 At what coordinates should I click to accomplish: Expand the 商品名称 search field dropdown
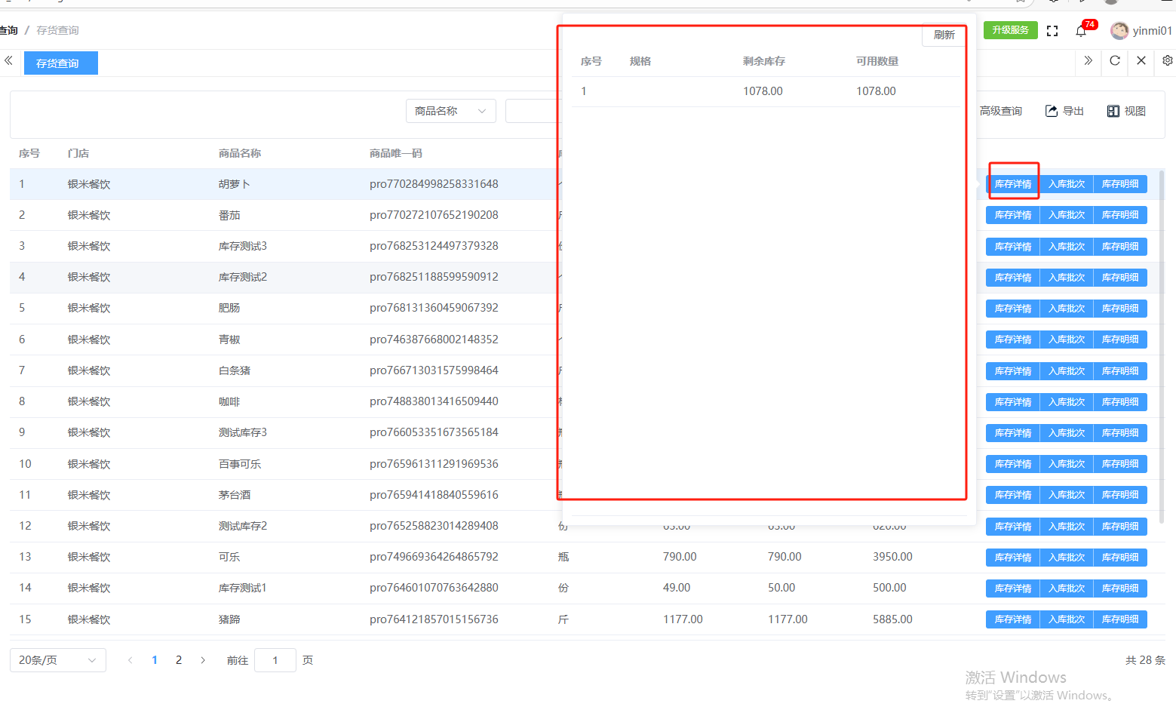point(450,111)
